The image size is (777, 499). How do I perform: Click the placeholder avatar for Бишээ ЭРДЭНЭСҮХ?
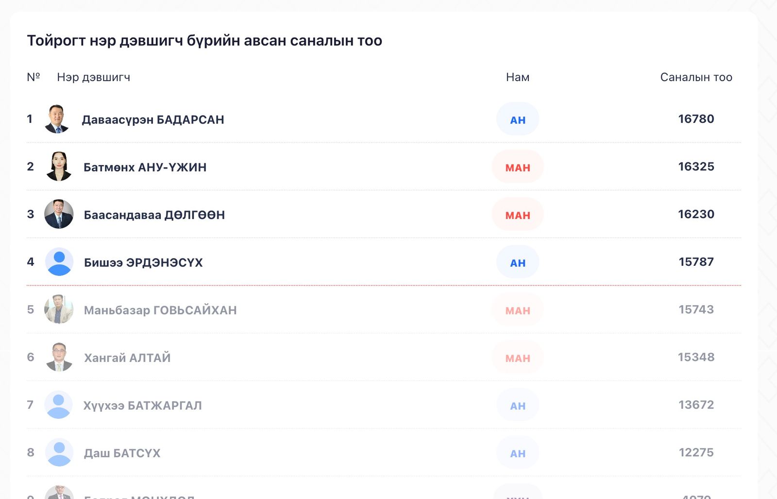[x=58, y=262]
